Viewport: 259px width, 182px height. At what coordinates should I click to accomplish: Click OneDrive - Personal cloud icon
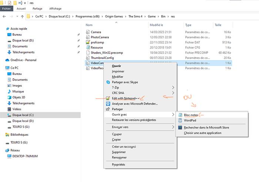point(7,60)
